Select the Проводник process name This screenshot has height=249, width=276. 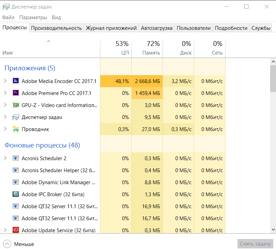click(35, 129)
